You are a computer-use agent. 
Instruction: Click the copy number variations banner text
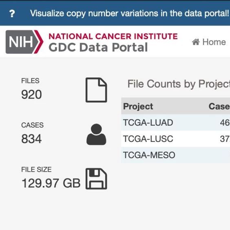tap(129, 13)
